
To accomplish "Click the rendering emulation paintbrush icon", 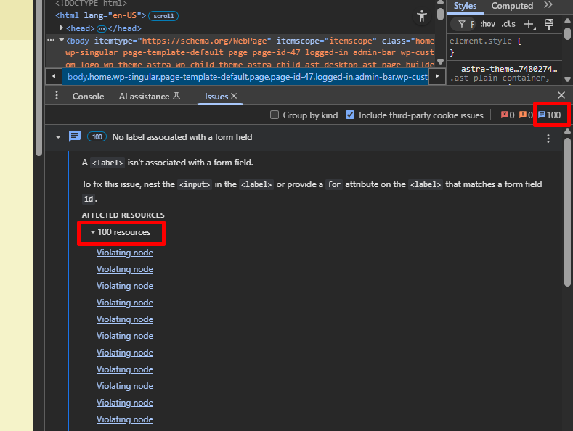I will point(549,24).
